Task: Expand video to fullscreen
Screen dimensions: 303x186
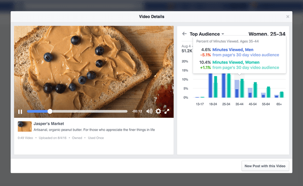Action: tap(167, 111)
